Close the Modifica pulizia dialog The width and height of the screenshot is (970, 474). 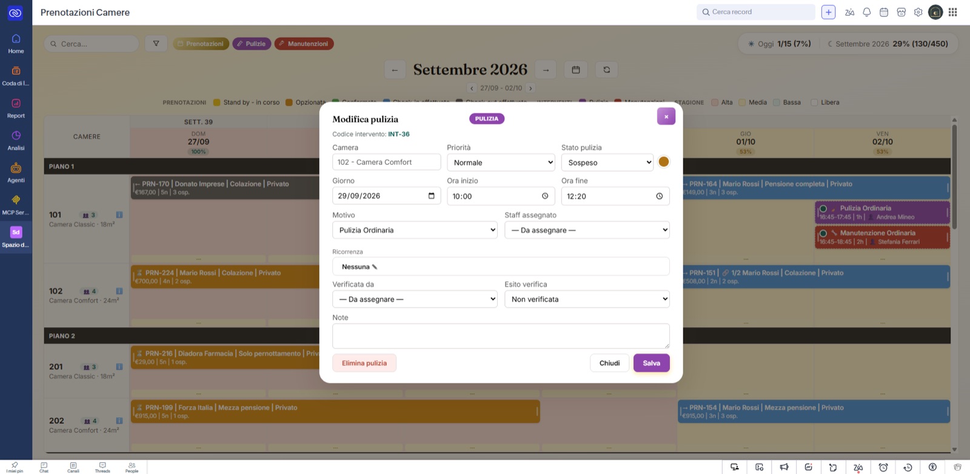tap(666, 116)
